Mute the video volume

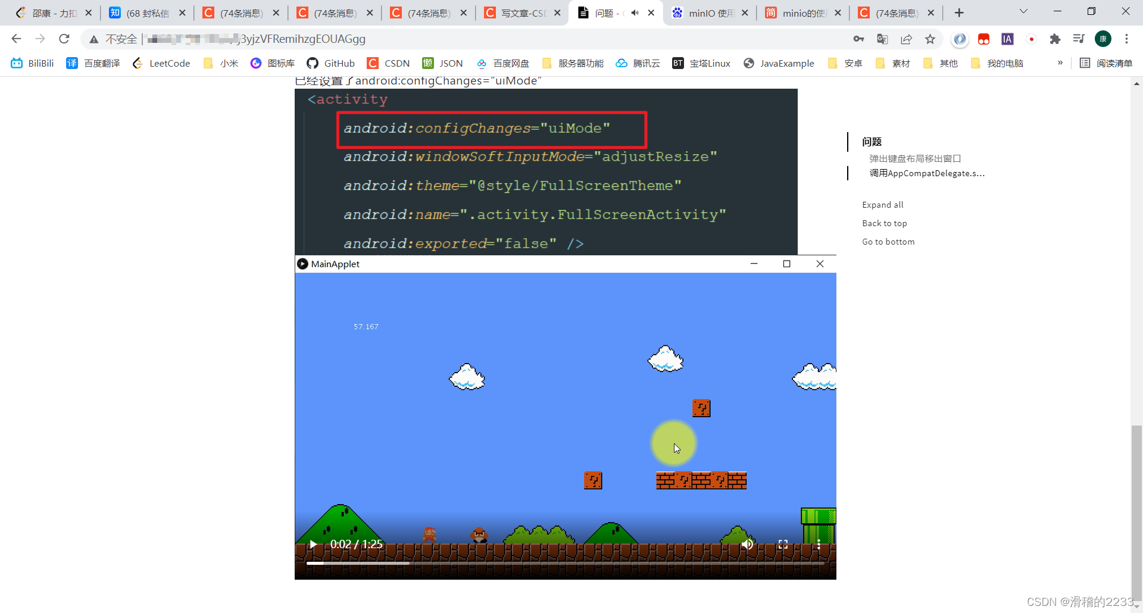pos(747,544)
